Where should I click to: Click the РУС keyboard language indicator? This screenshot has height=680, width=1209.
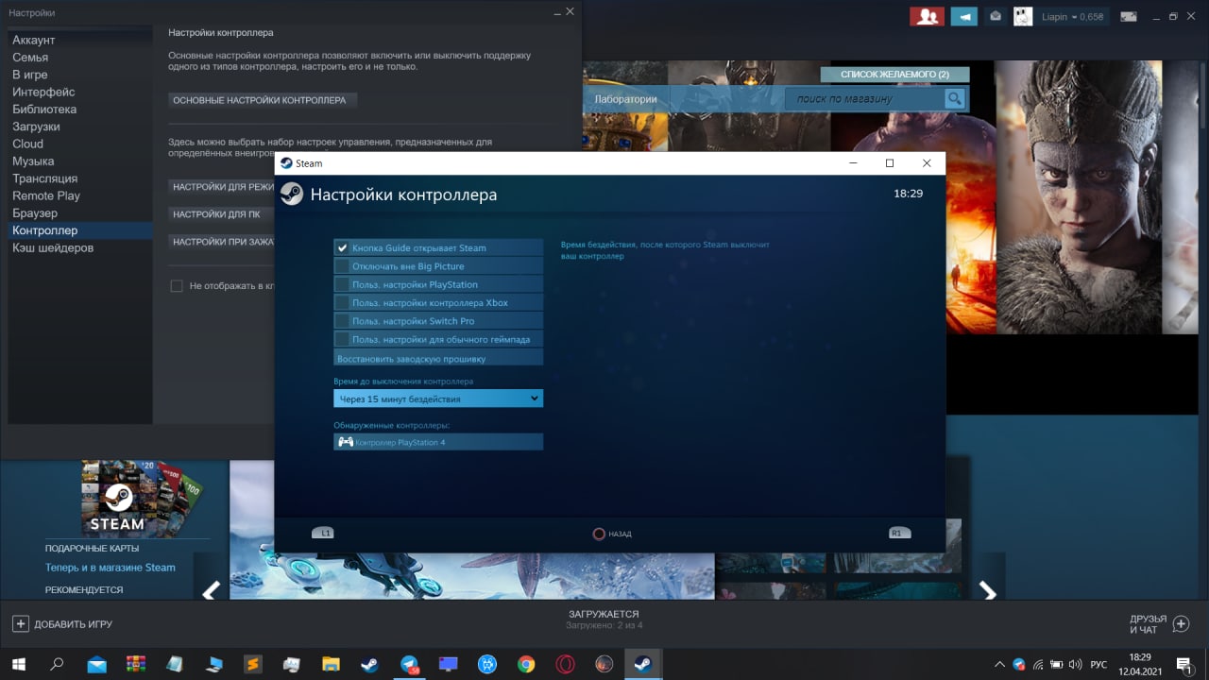[1098, 664]
